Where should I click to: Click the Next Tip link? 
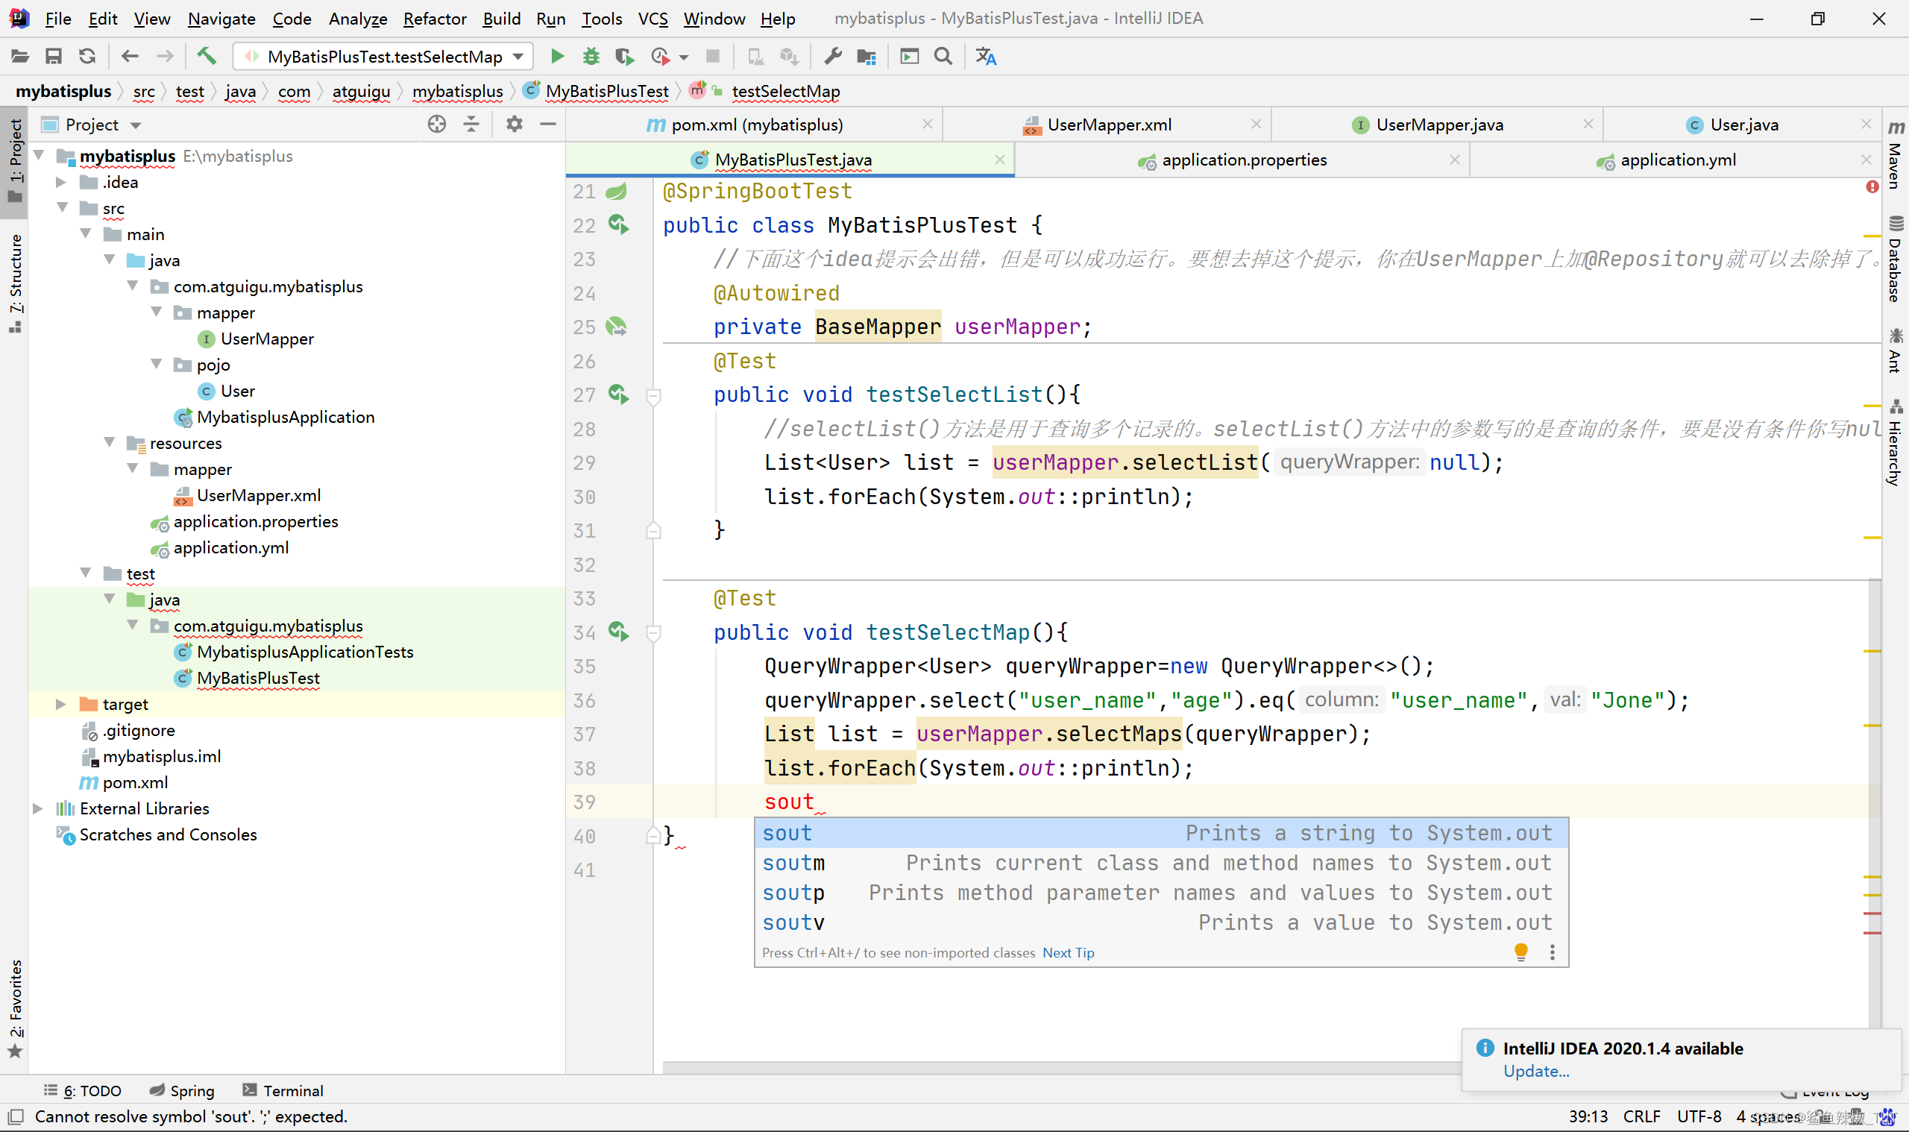click(1068, 953)
